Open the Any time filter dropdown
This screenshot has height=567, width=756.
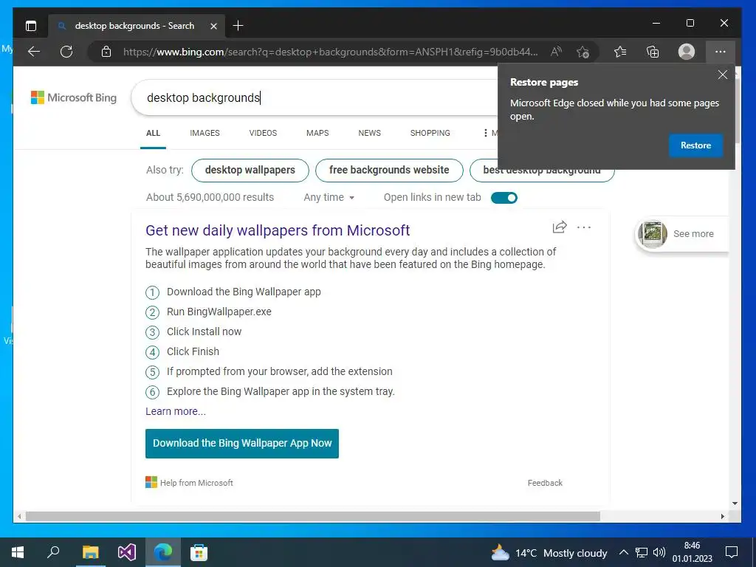pyautogui.click(x=329, y=197)
